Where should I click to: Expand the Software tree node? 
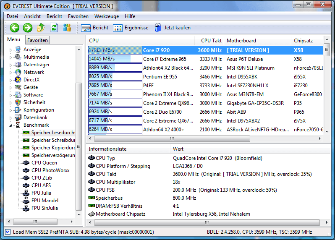coord(10,95)
